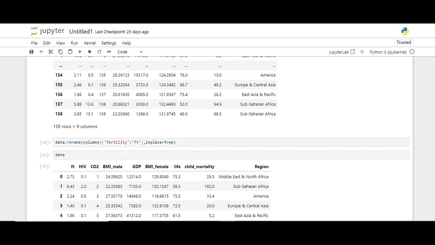The width and height of the screenshot is (435, 245).
Task: Click the Region column header
Action: tap(261, 167)
